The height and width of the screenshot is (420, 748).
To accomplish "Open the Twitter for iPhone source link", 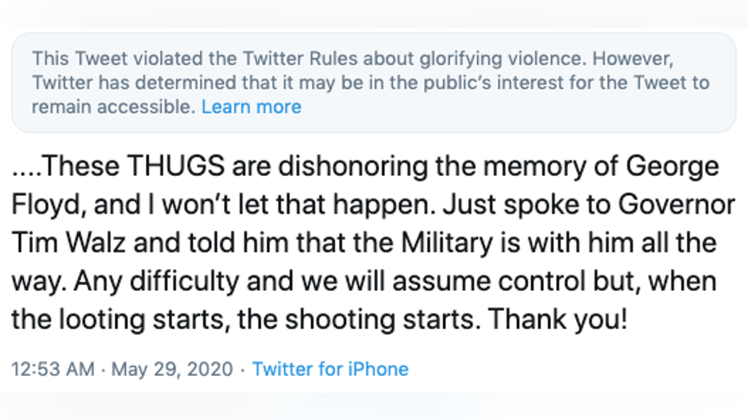I will coord(330,369).
